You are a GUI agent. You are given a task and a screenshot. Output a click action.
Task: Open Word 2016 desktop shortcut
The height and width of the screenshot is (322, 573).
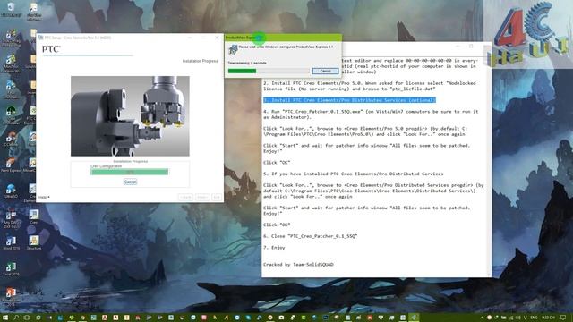pyautogui.click(x=11, y=242)
